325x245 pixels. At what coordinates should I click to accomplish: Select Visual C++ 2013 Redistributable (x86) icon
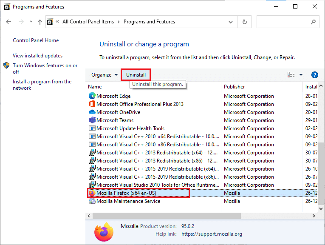(92, 160)
